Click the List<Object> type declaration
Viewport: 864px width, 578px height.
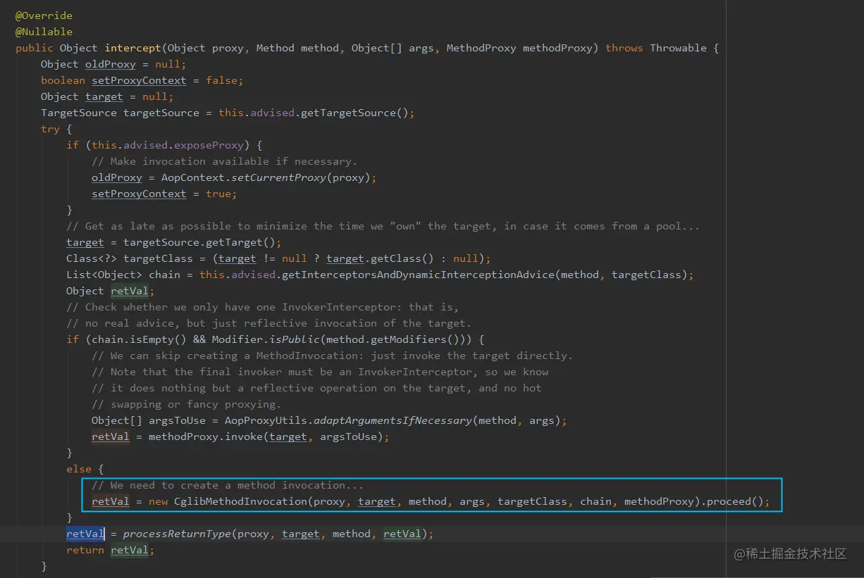click(104, 275)
